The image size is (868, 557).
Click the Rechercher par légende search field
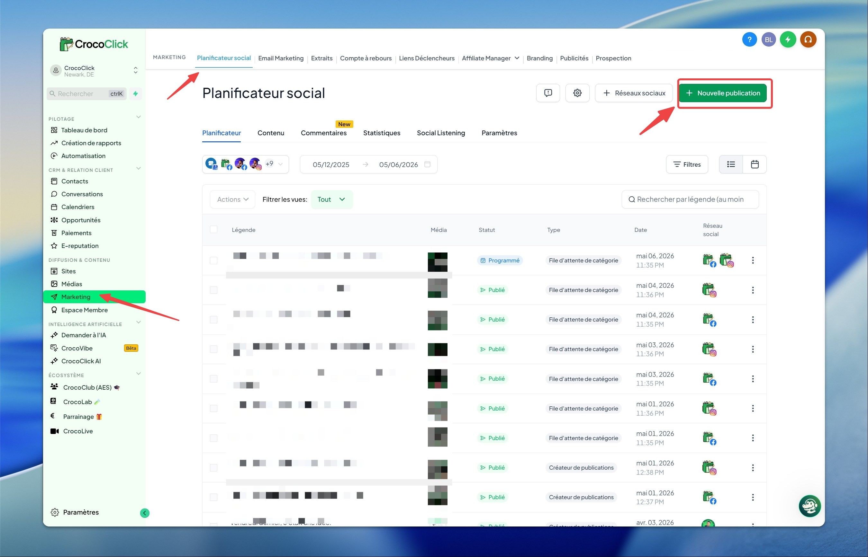[690, 200]
